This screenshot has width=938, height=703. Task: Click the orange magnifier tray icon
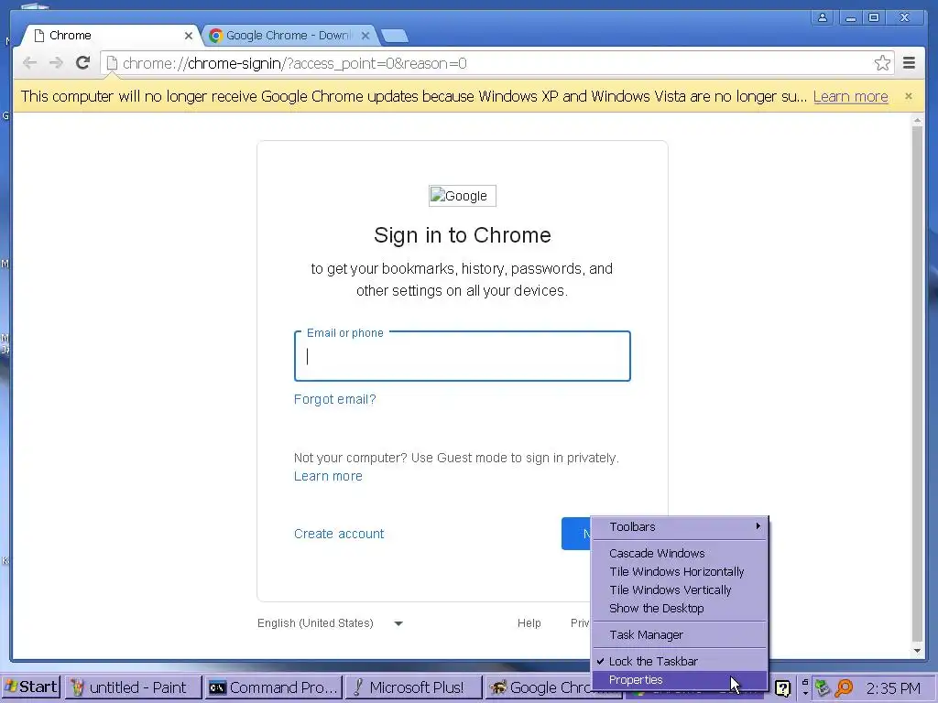point(844,688)
